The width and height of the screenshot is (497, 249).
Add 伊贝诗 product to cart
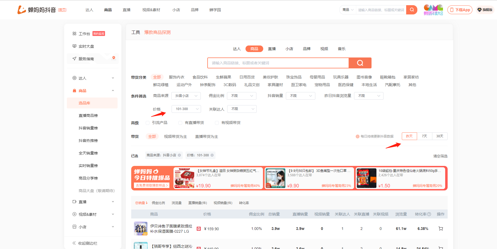(x=441, y=229)
